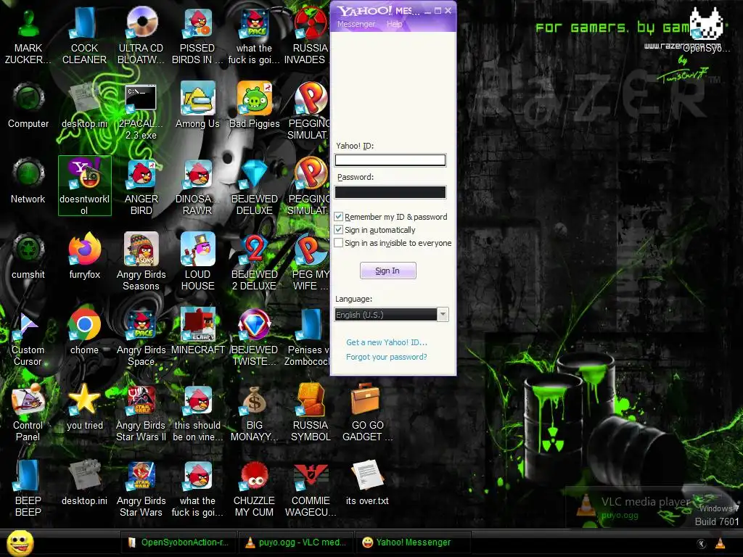This screenshot has width=743, height=557.
Task: Follow the Get a new Yahoo! ID link
Action: click(387, 342)
